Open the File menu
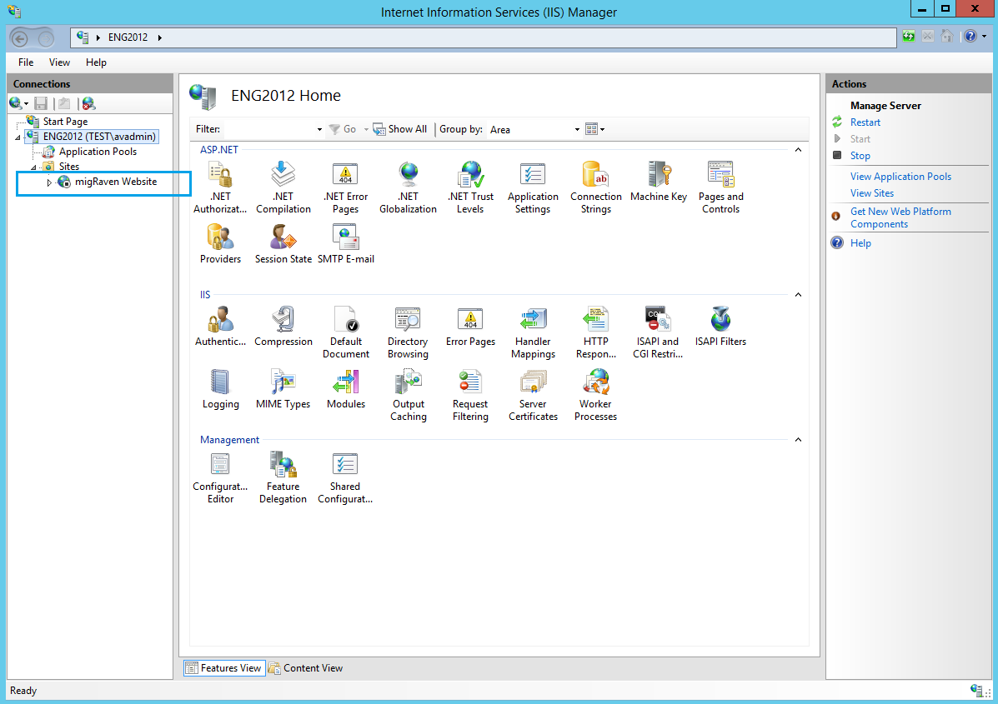Image resolution: width=998 pixels, height=704 pixels. tap(26, 62)
